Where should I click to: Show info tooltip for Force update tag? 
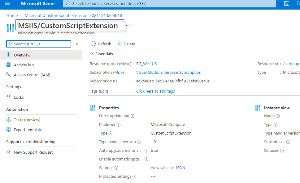(x=133, y=116)
